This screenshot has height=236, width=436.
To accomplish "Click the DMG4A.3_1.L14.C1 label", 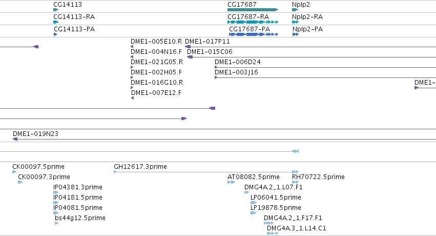I will click(297, 228).
